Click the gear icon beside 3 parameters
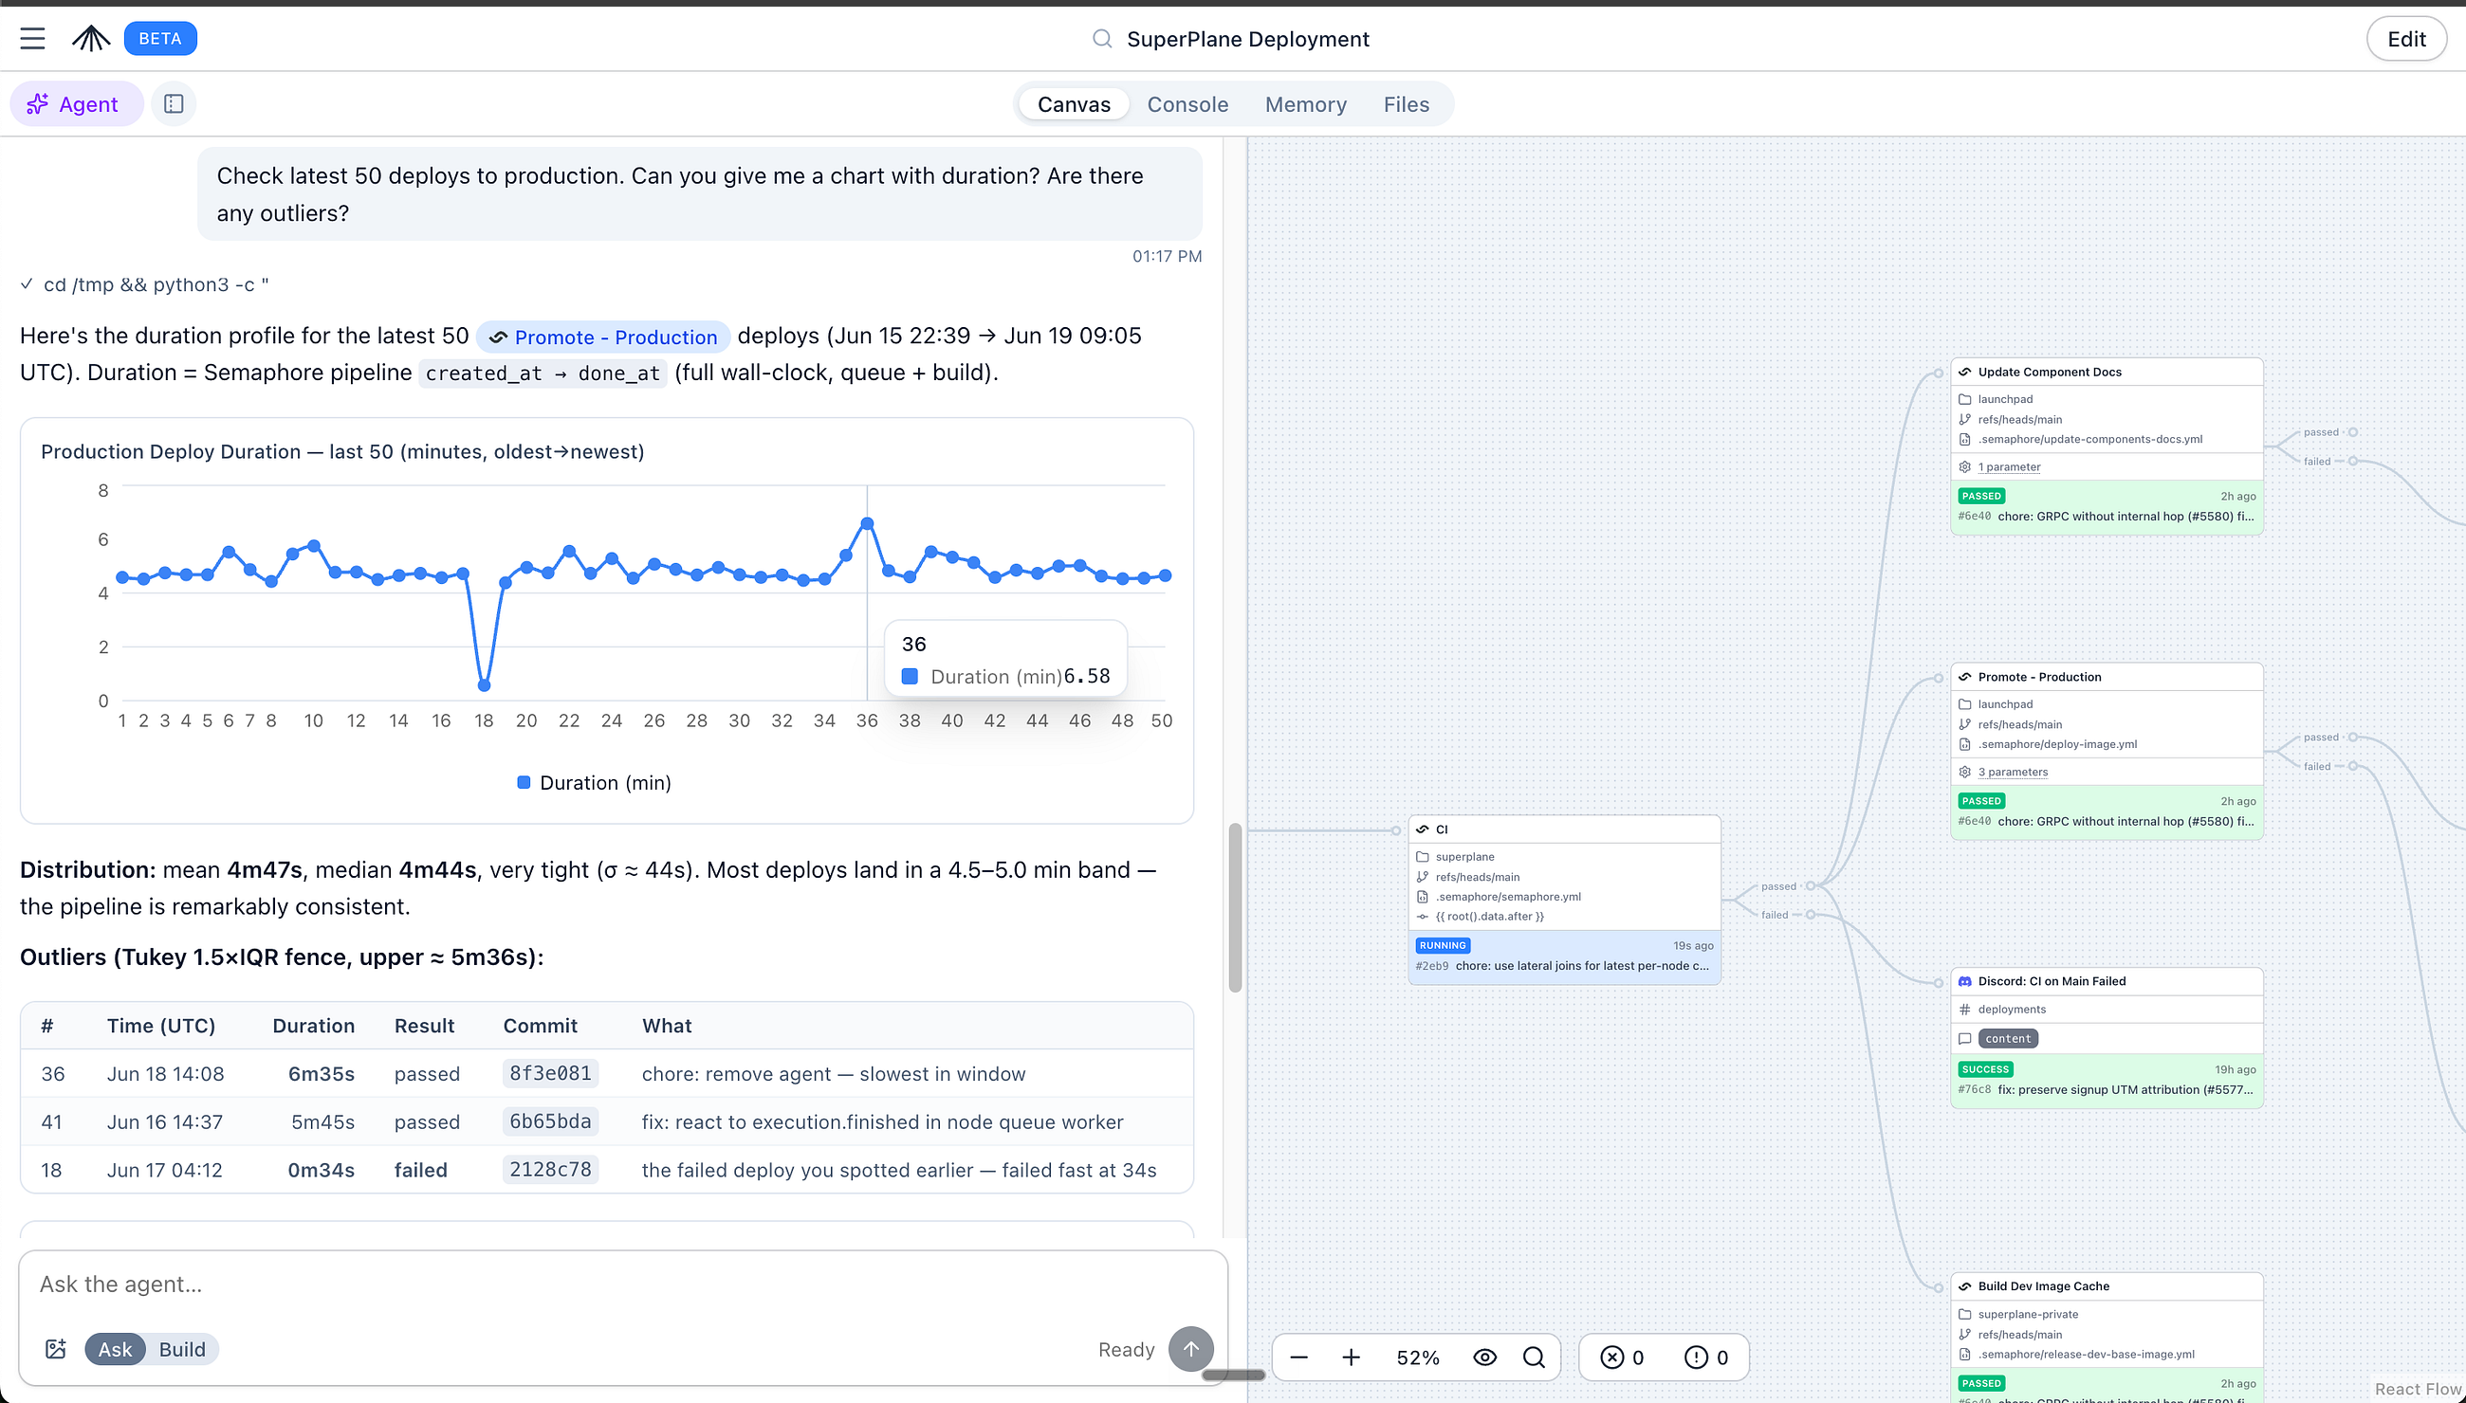The image size is (2466, 1403). pyautogui.click(x=1964, y=772)
